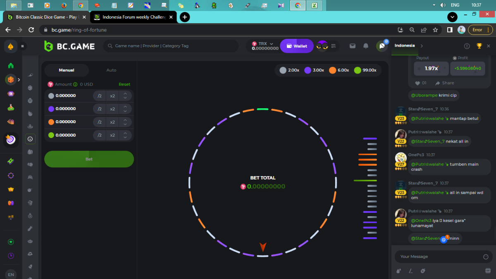The image size is (496, 279).
Task: Select the Manual betting tab
Action: coord(67,70)
